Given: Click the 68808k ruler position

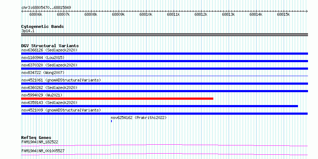Looking at the screenshot, I should (x=91, y=15).
